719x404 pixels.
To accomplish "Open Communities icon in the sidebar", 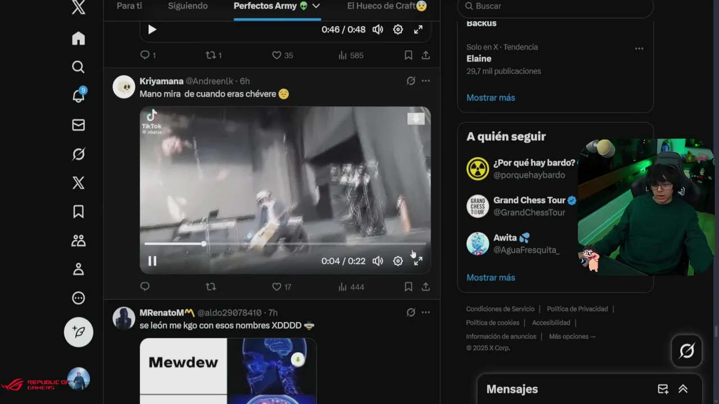I will coord(79,241).
